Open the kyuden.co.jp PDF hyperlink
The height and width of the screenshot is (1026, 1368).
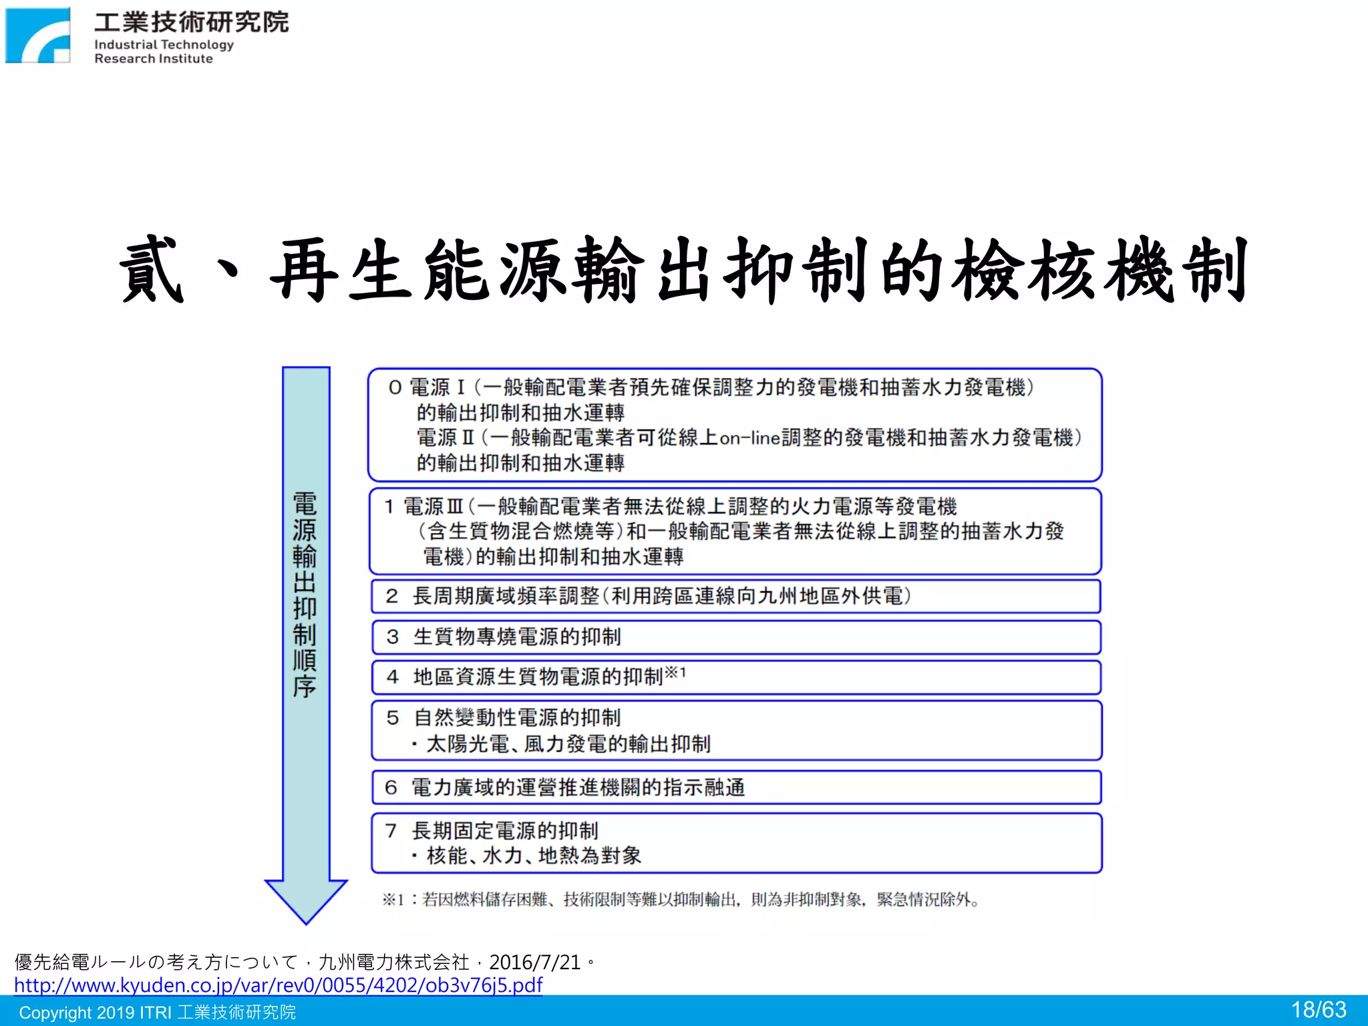coord(278,985)
